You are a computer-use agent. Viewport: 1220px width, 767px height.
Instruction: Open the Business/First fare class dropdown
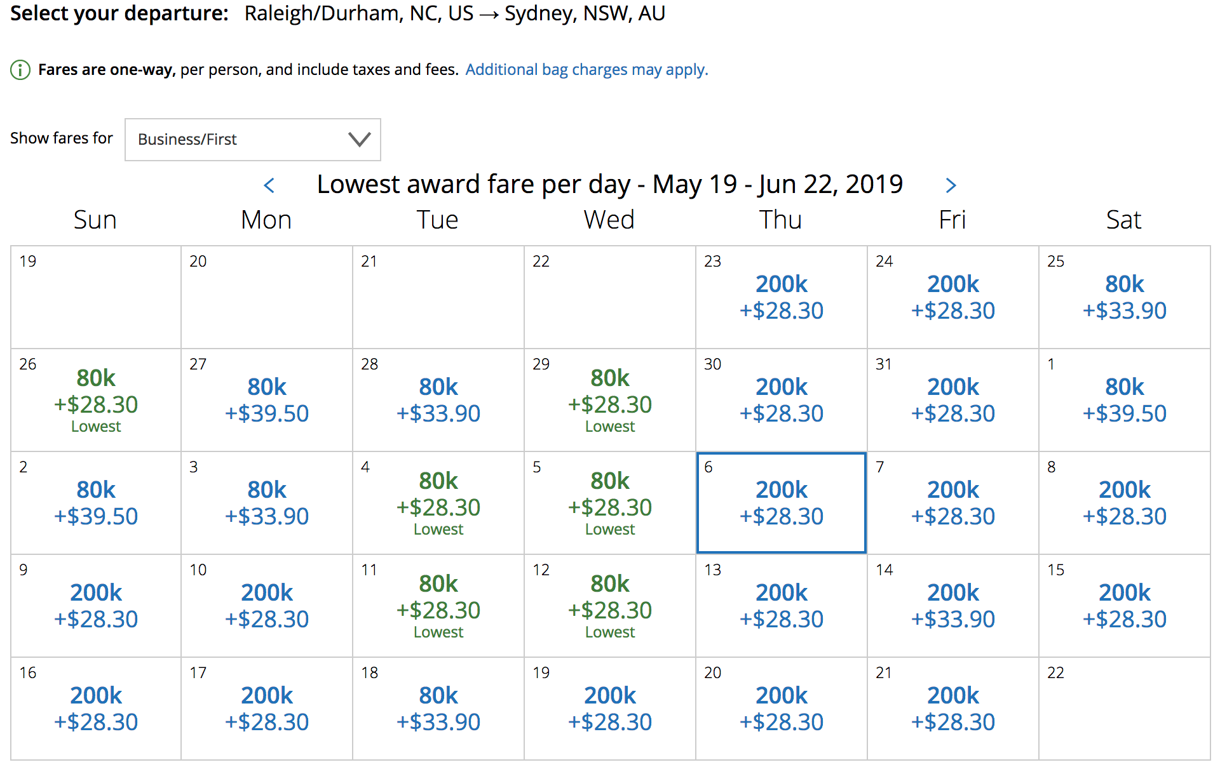(x=253, y=140)
